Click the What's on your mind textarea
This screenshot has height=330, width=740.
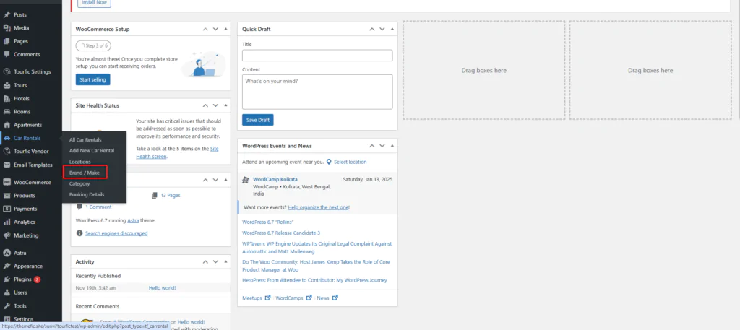pos(317,92)
